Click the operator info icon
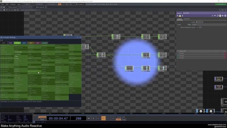227x128 pixels. tap(182, 16)
